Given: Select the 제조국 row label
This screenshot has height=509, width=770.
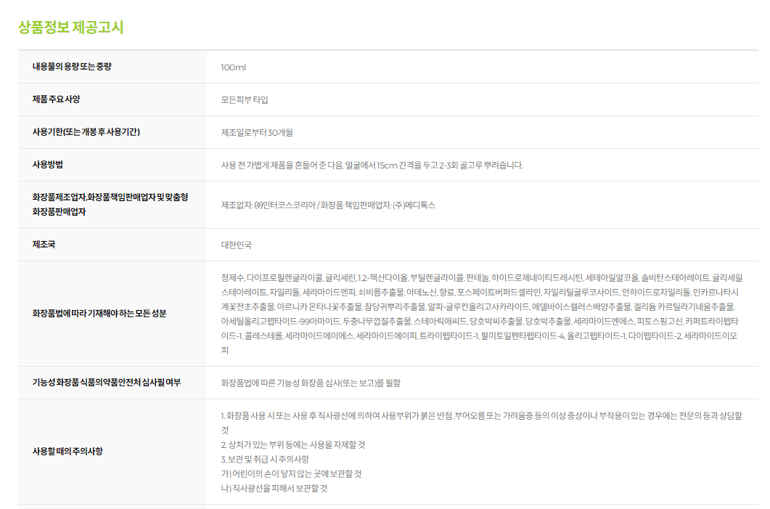Looking at the screenshot, I should pyautogui.click(x=44, y=245).
